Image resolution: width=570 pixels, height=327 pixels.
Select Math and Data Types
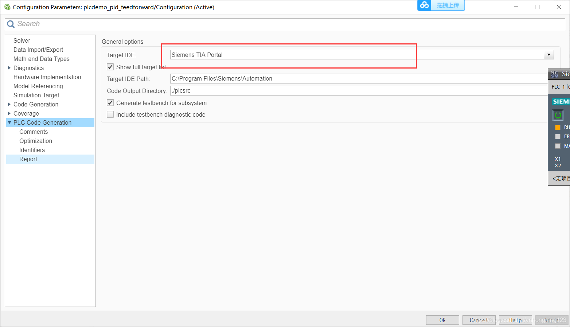(42, 59)
